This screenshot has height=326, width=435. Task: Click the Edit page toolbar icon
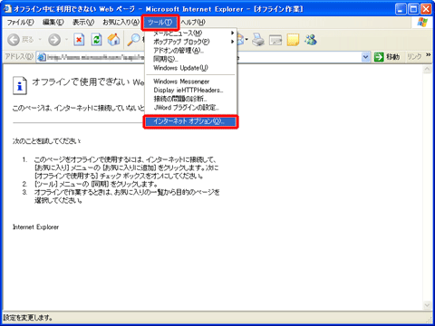coord(275,40)
